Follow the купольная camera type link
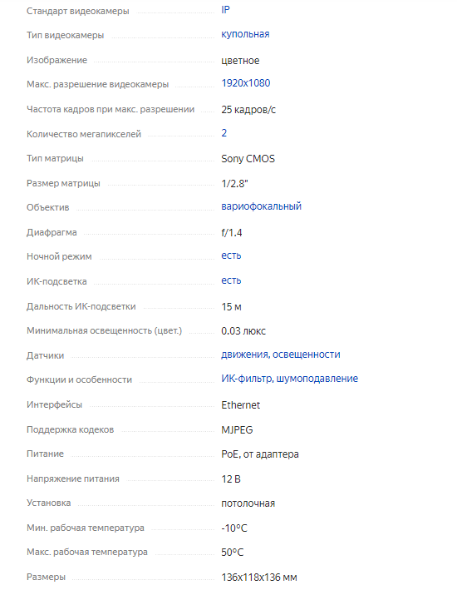Image resolution: width=457 pixels, height=595 pixels. pyautogui.click(x=245, y=34)
